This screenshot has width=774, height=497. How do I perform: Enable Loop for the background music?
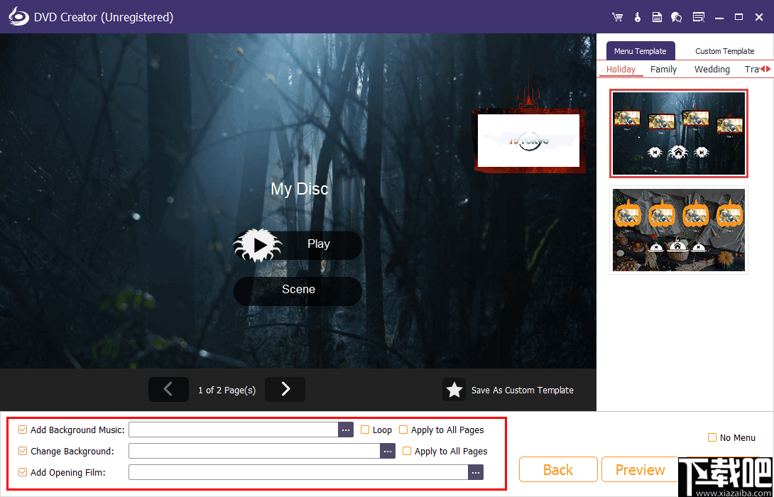[364, 430]
